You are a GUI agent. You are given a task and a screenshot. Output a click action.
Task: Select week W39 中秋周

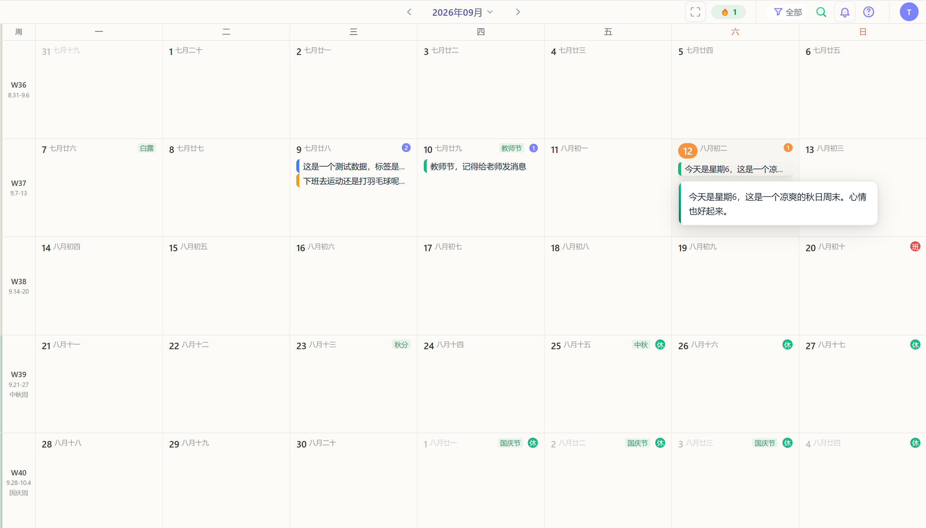18,384
